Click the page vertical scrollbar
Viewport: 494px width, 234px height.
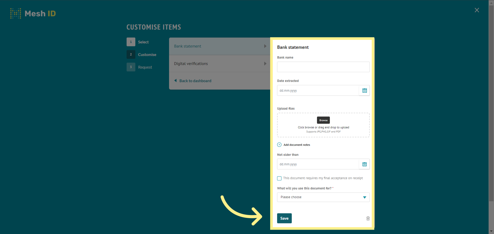(x=491, y=103)
